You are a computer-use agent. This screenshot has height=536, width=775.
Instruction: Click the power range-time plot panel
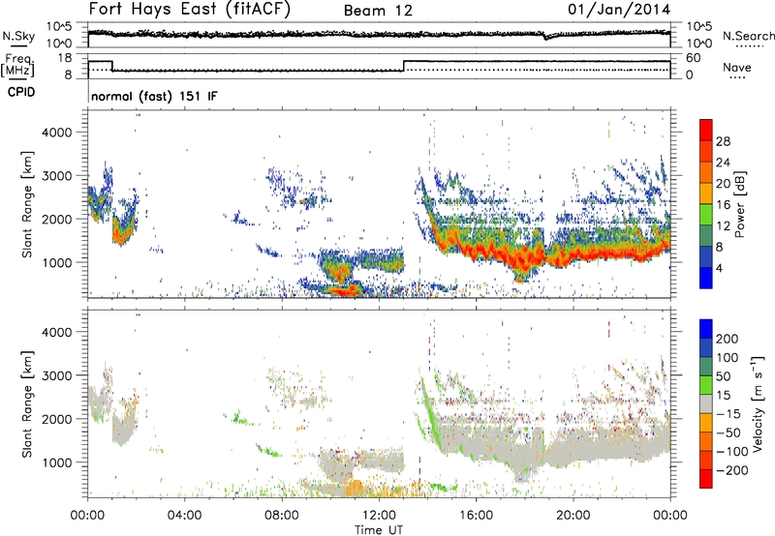379,204
